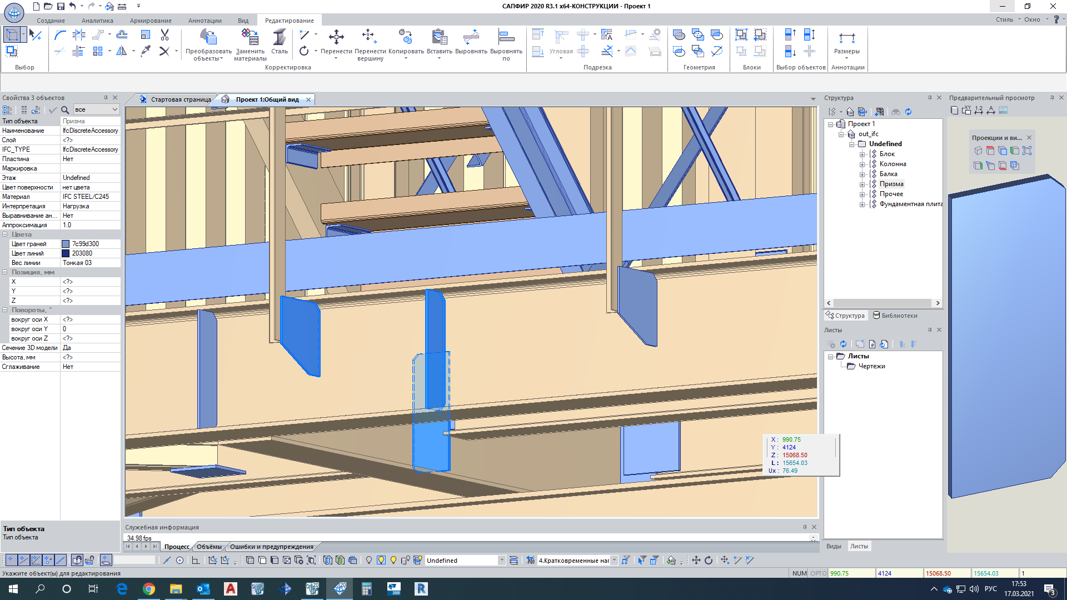Open the Undefined floor dropdown at bottom
The height and width of the screenshot is (600, 1067).
click(501, 561)
